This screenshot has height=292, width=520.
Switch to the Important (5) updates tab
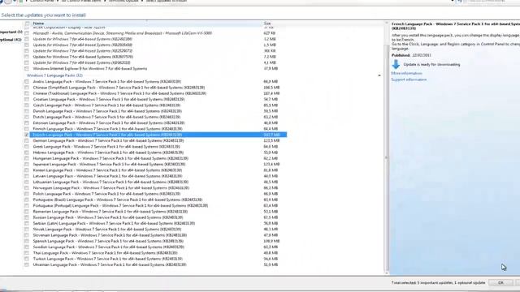point(11,32)
